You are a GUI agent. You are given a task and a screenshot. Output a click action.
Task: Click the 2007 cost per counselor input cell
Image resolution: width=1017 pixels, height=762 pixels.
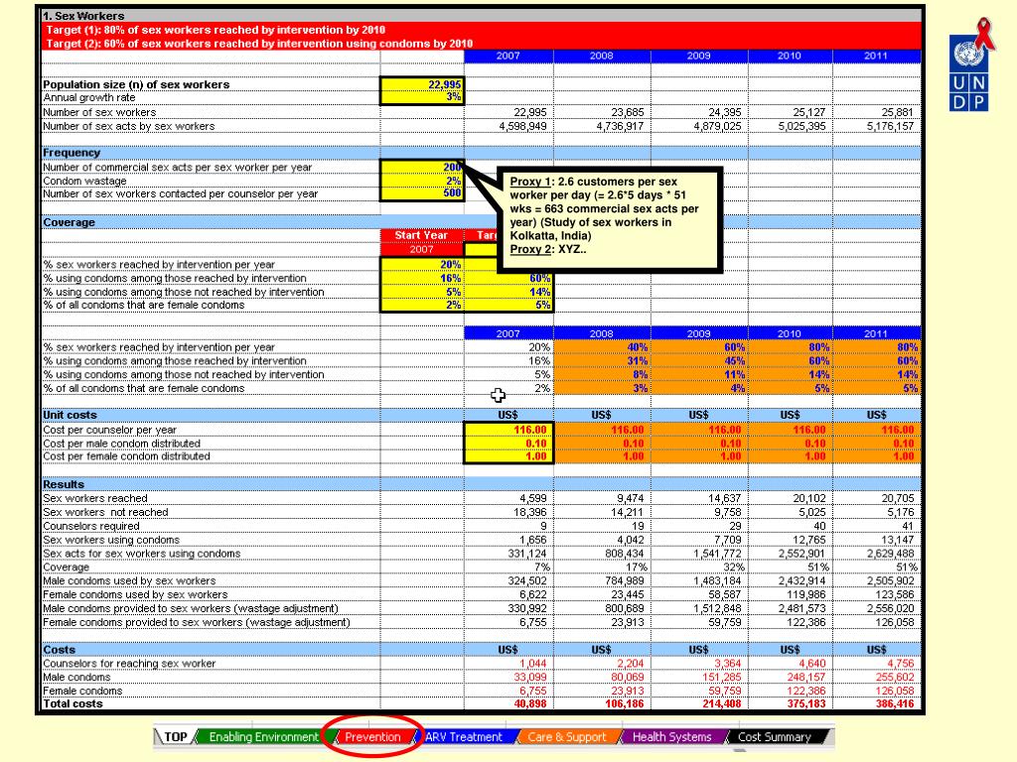click(x=508, y=430)
